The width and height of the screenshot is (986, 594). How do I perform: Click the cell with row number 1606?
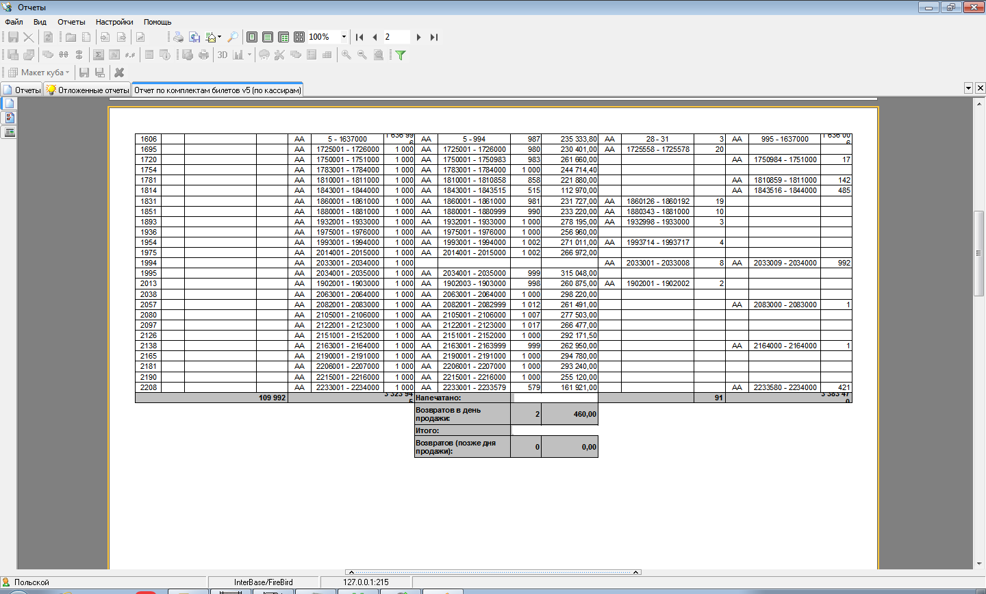(149, 139)
